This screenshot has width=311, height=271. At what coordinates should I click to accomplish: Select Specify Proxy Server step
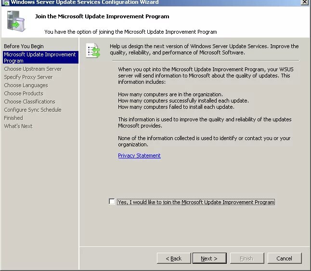click(28, 77)
